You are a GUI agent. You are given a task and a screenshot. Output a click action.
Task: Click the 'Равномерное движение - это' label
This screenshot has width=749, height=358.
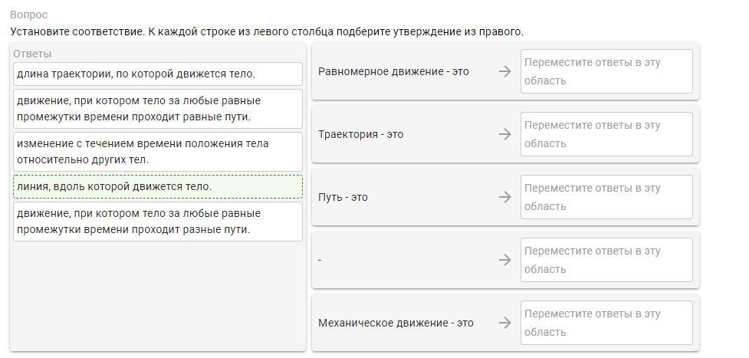pyautogui.click(x=393, y=72)
